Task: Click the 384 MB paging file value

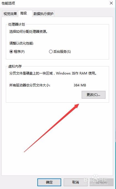Action: pyautogui.click(x=80, y=85)
